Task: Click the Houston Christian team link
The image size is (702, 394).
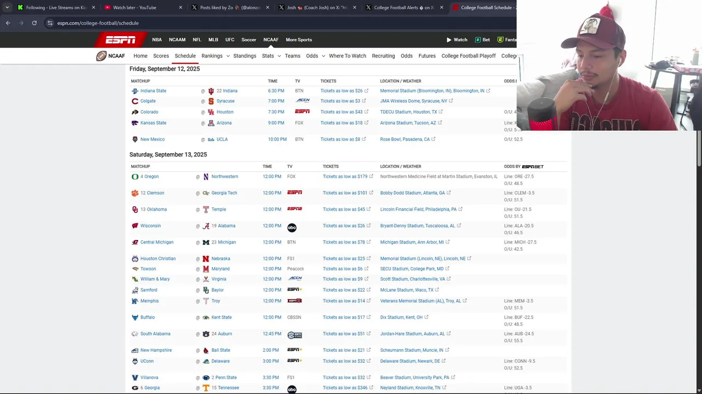Action: point(158,259)
